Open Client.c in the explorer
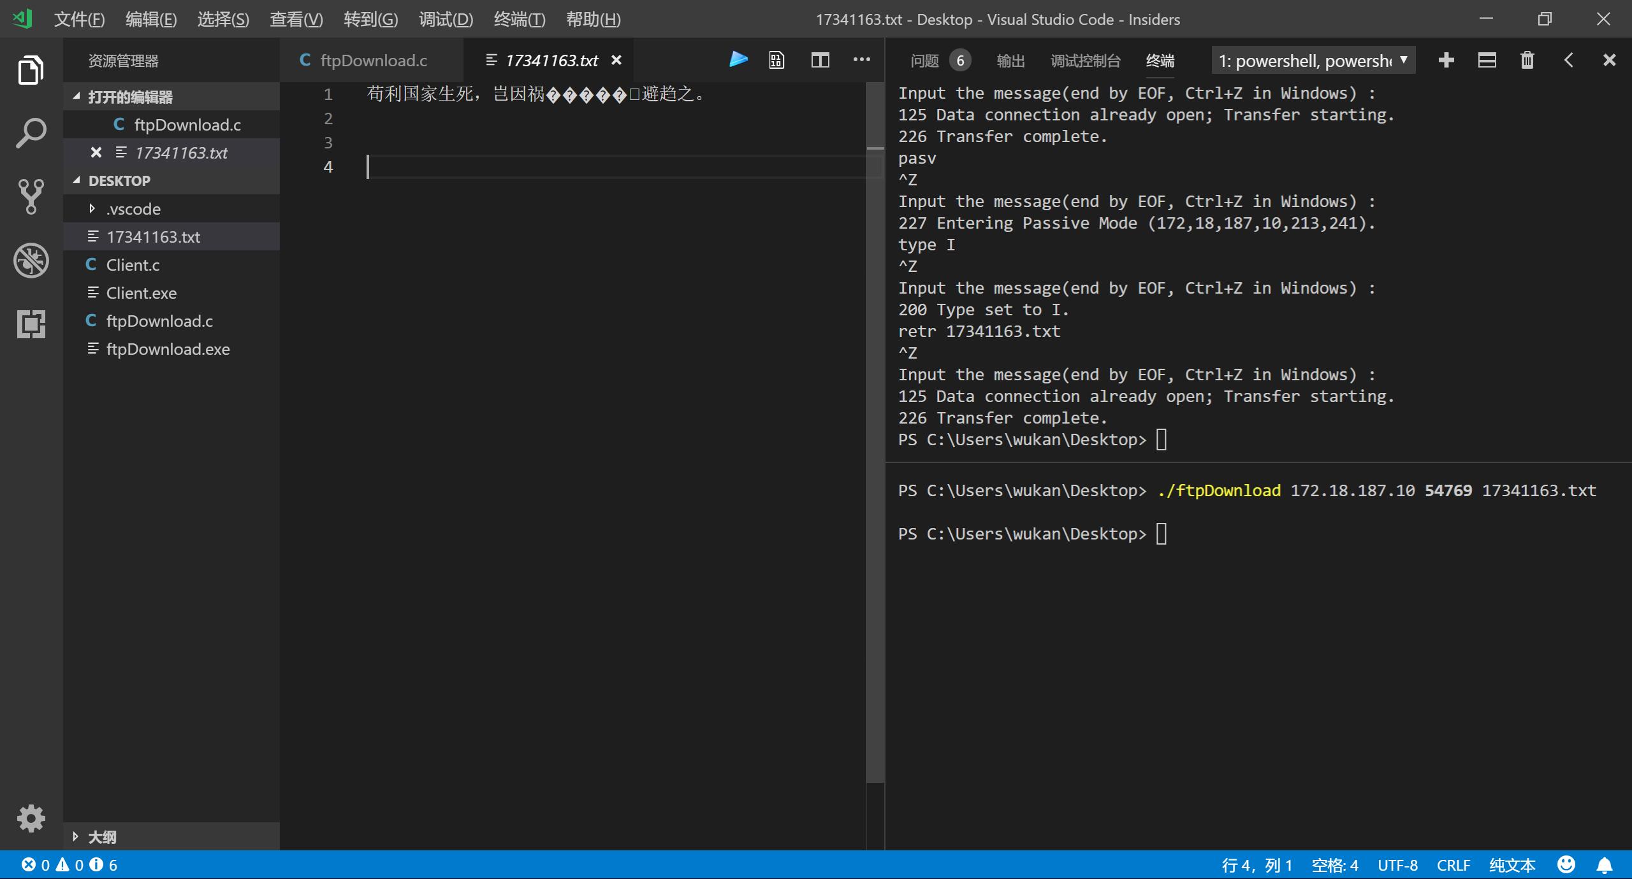The width and height of the screenshot is (1632, 879). [133, 265]
